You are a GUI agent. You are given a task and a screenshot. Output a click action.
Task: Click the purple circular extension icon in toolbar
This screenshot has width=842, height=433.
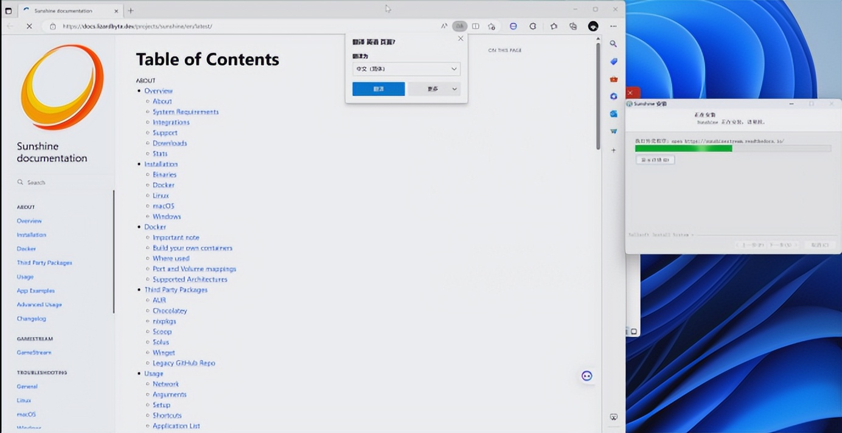pos(513,26)
